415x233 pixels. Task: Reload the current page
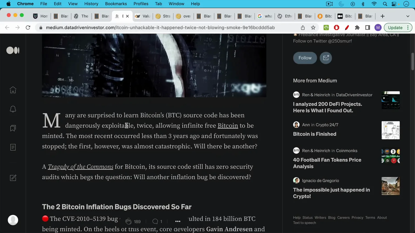pos(28,27)
